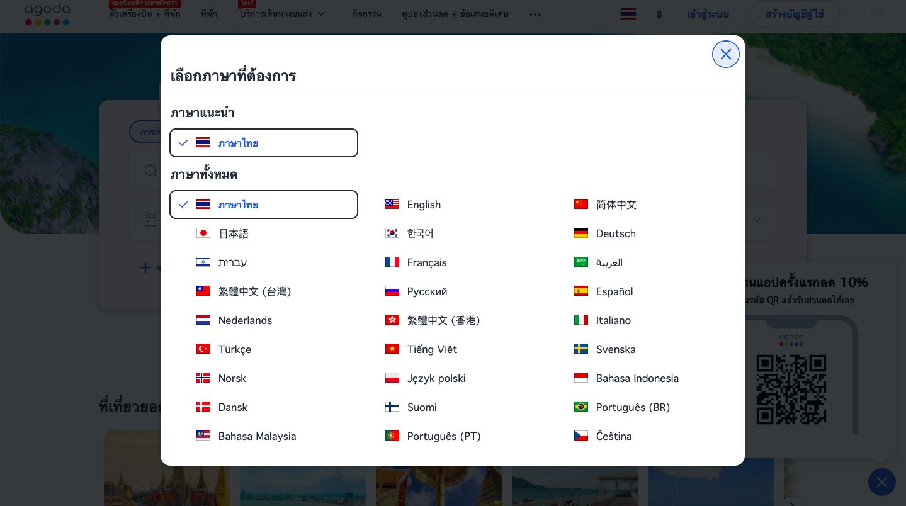This screenshot has width=906, height=506.
Task: Close the language selection dialog
Action: click(x=725, y=54)
